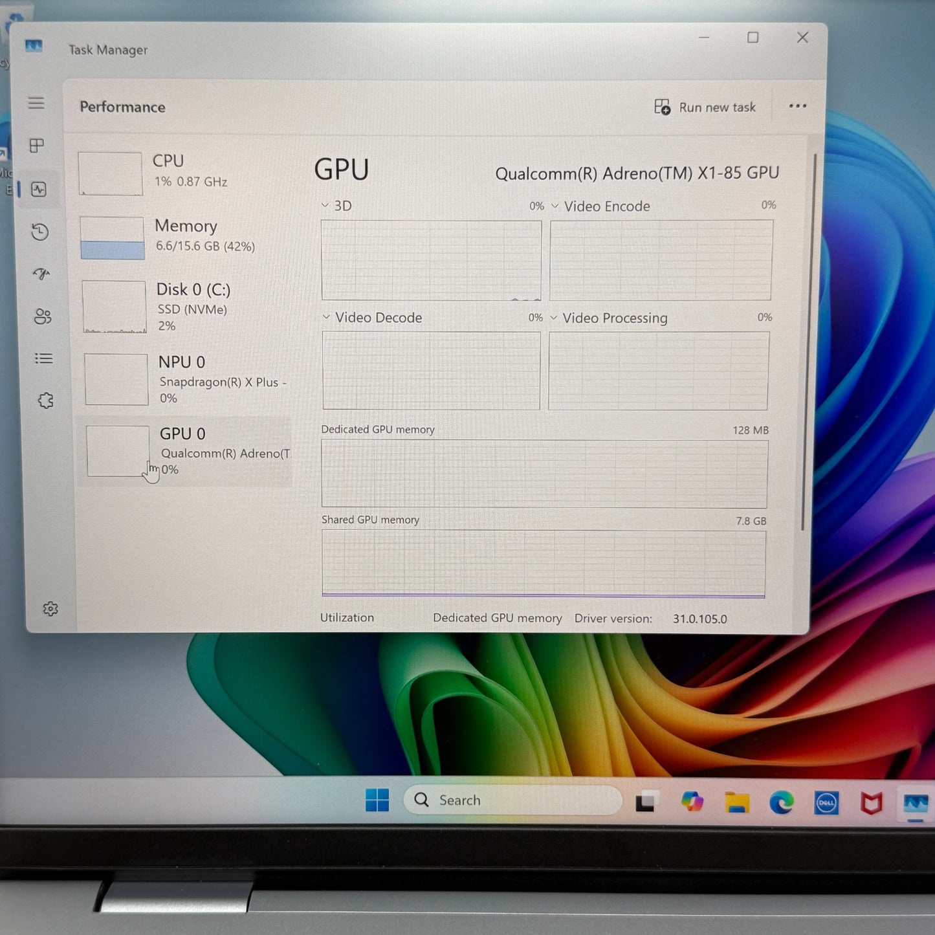Click the bottom Dedicated GPU memory stat label

point(498,618)
